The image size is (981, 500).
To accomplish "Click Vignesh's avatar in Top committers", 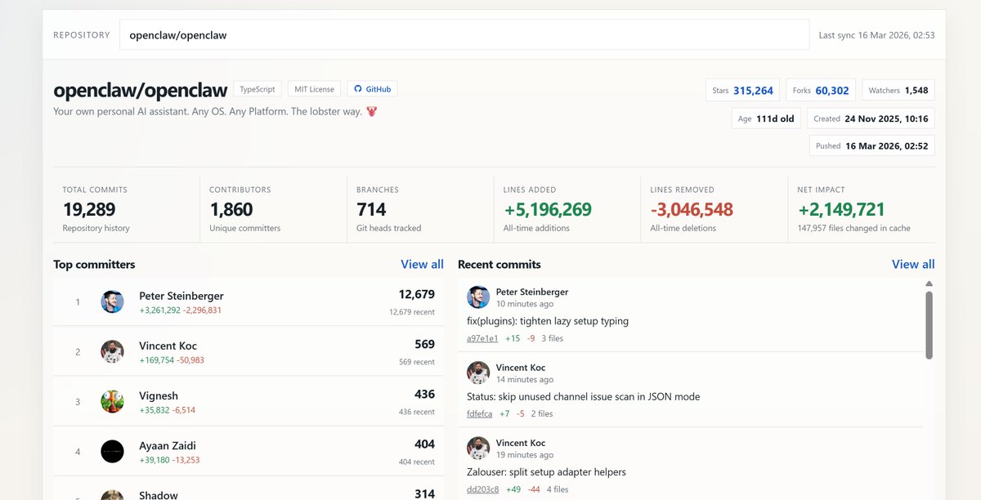I will tap(112, 401).
